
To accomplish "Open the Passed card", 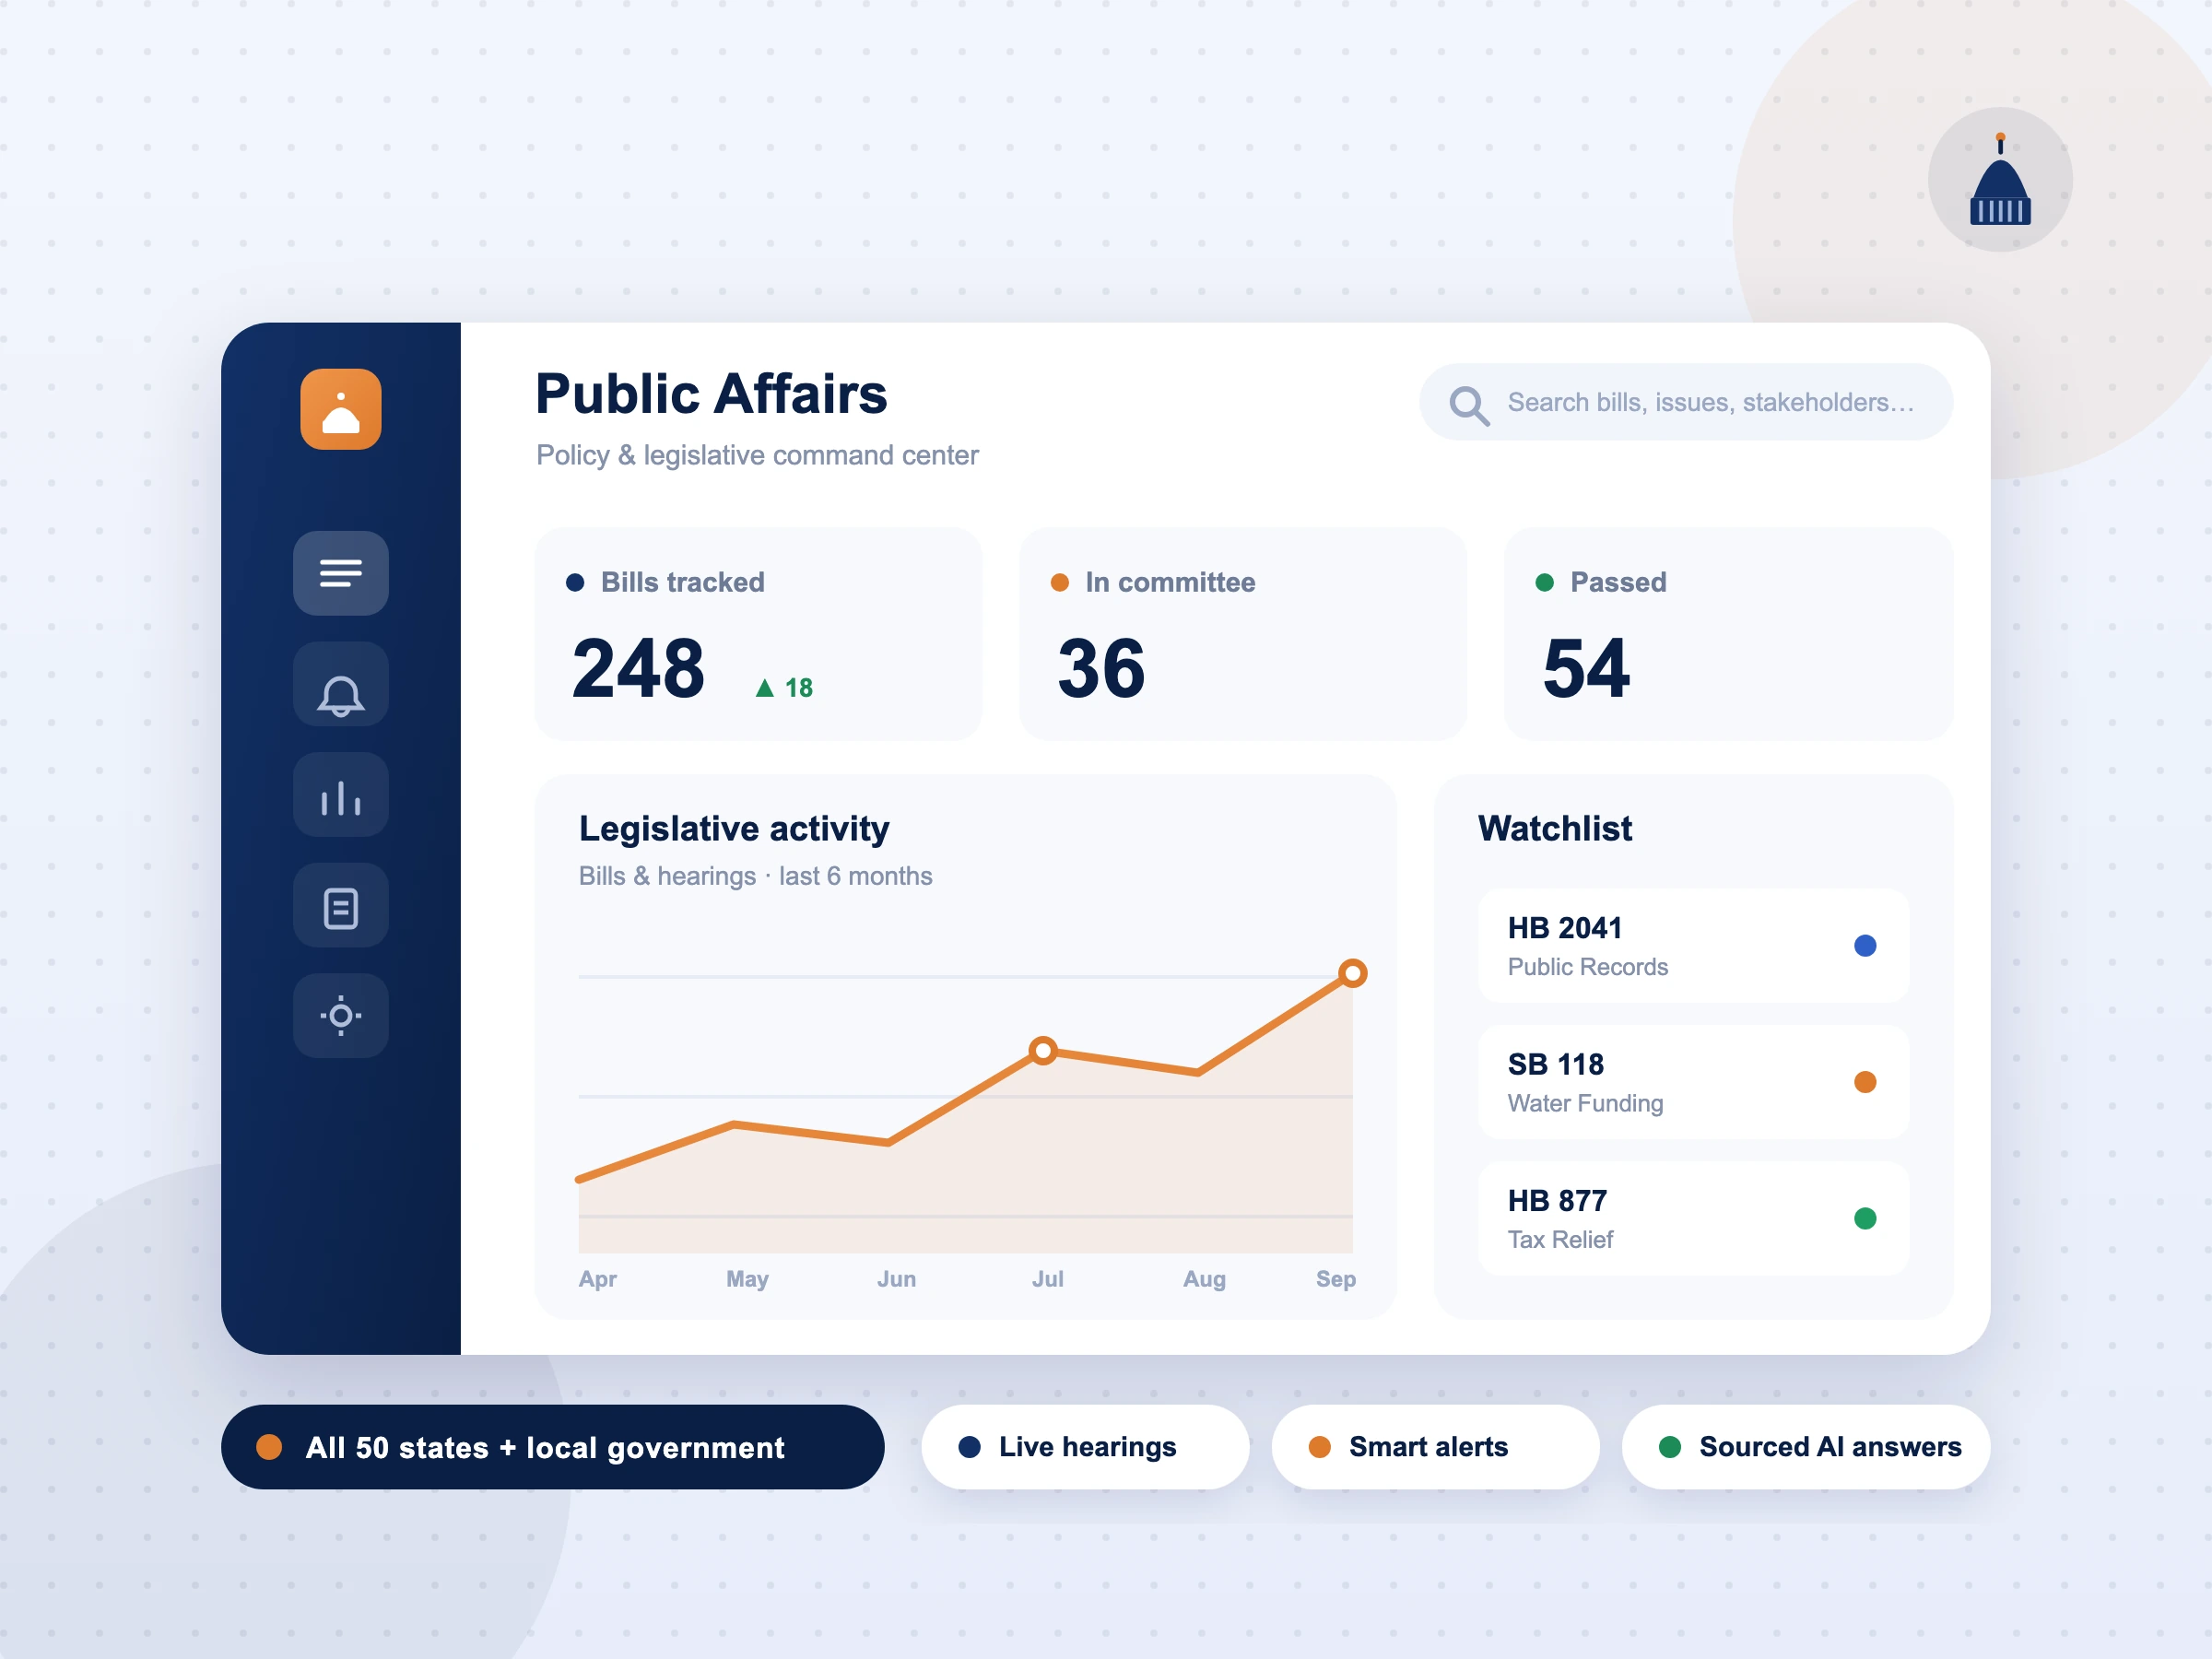I will [x=1728, y=634].
